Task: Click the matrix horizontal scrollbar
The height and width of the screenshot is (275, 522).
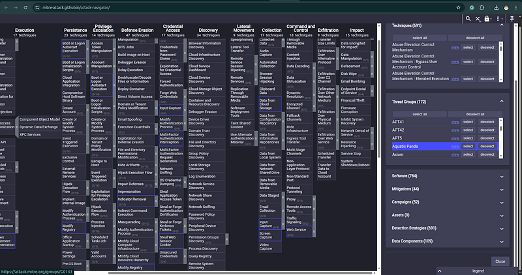Action: tap(241, 273)
